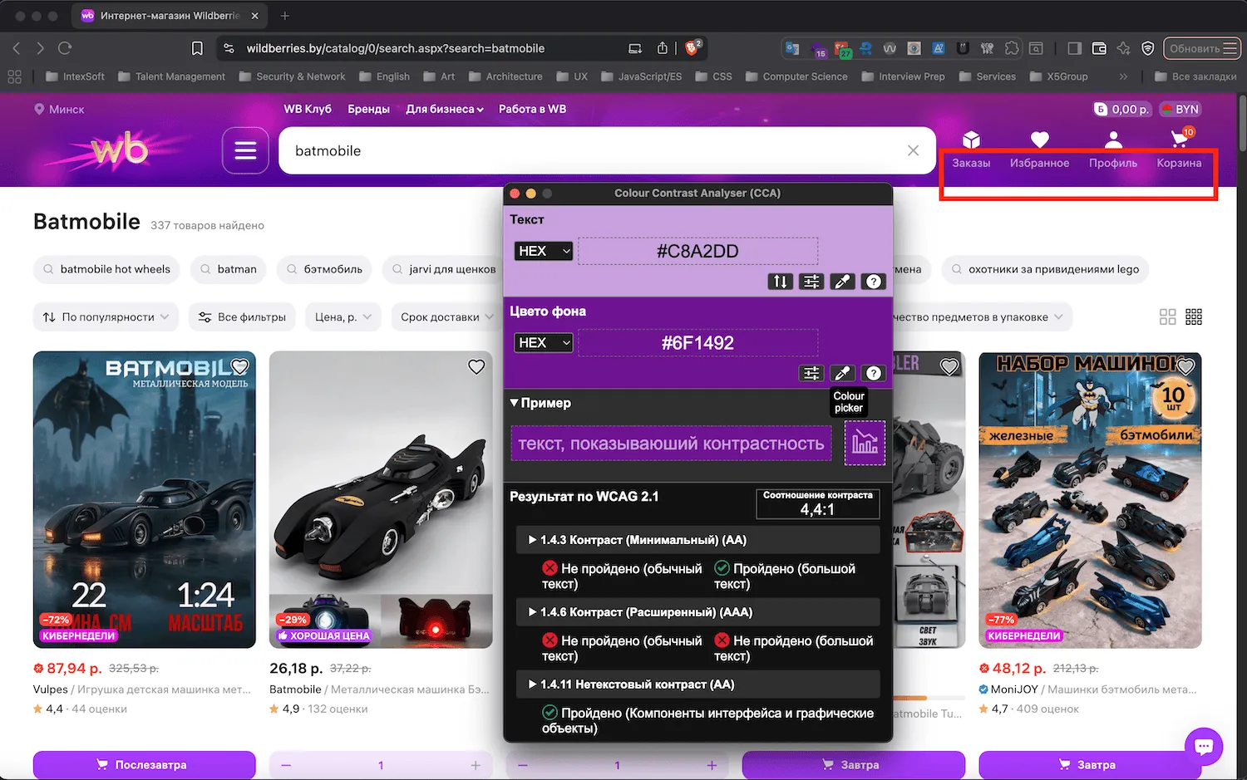Screen dimensions: 1247x780
Task: Click the background color #6F1492 hex field
Action: point(697,343)
